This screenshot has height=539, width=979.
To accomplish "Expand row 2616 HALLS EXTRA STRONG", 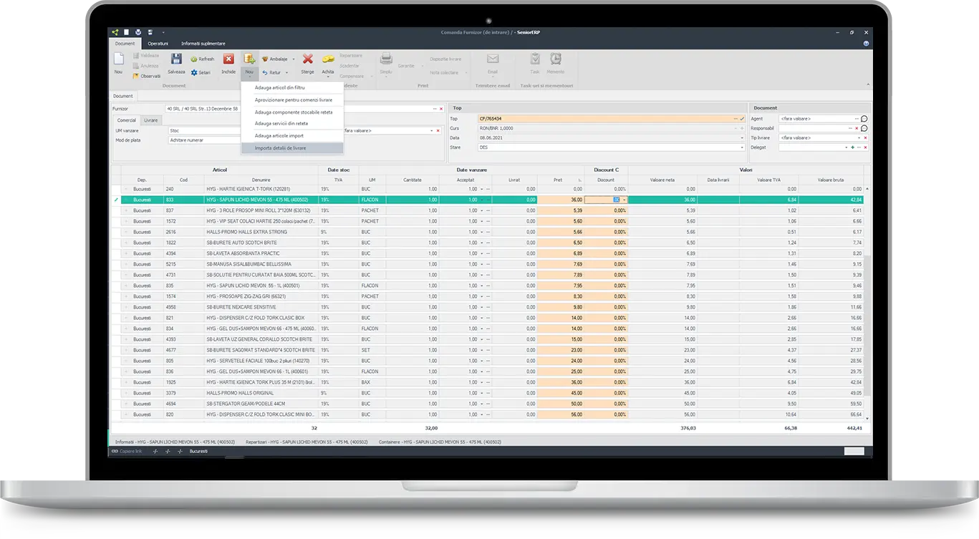I will 126,232.
